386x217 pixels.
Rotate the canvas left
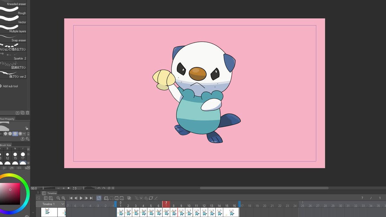pyautogui.click(x=99, y=188)
